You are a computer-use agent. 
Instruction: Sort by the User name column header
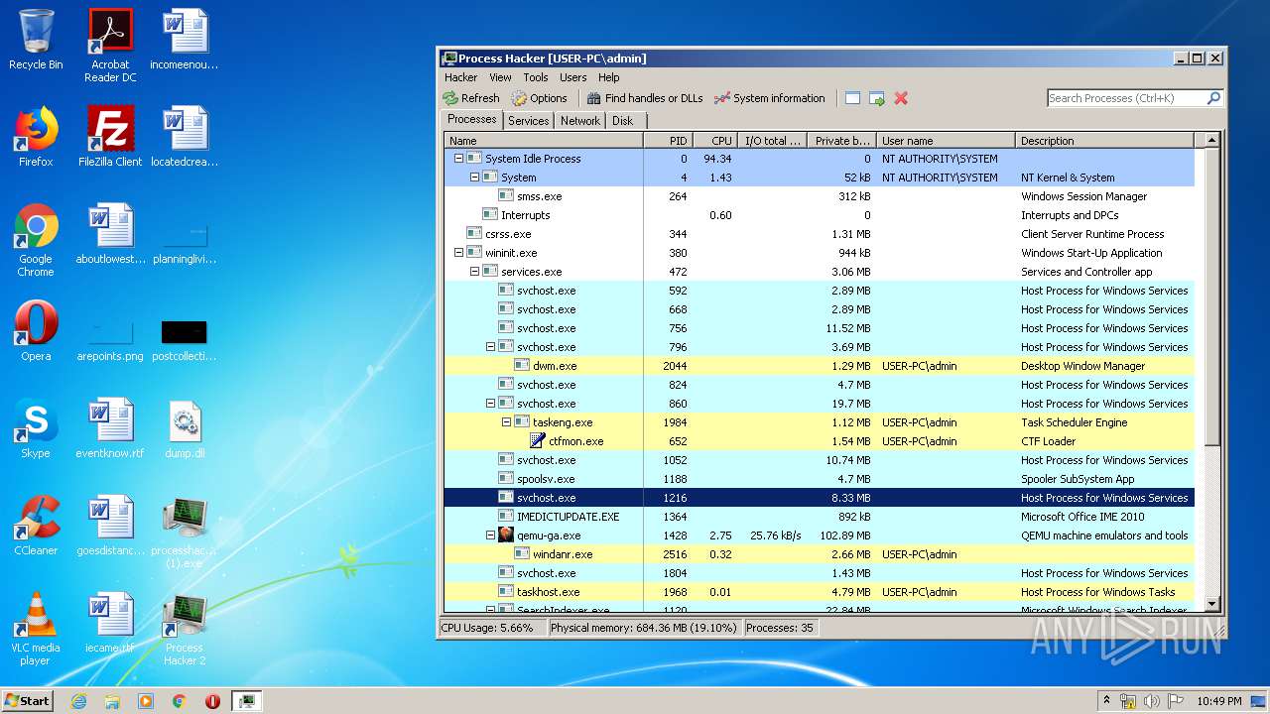(x=946, y=141)
